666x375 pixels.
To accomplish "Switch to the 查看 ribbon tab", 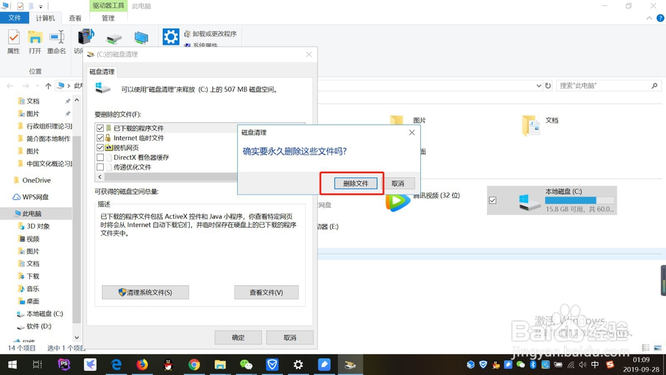I will [75, 18].
